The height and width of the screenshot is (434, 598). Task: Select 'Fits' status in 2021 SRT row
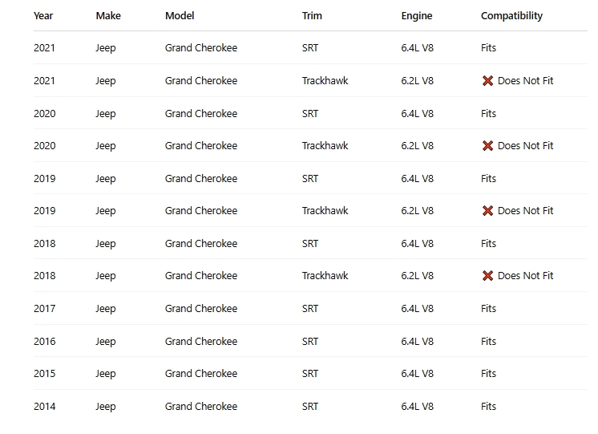[488, 47]
